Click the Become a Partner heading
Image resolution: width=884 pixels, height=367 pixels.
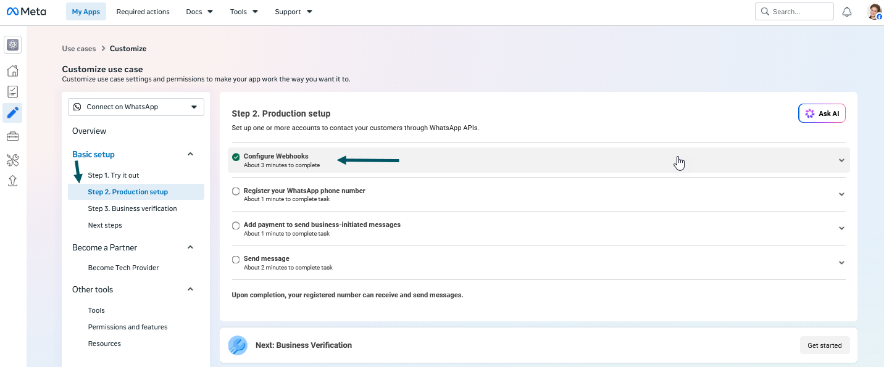tap(104, 247)
